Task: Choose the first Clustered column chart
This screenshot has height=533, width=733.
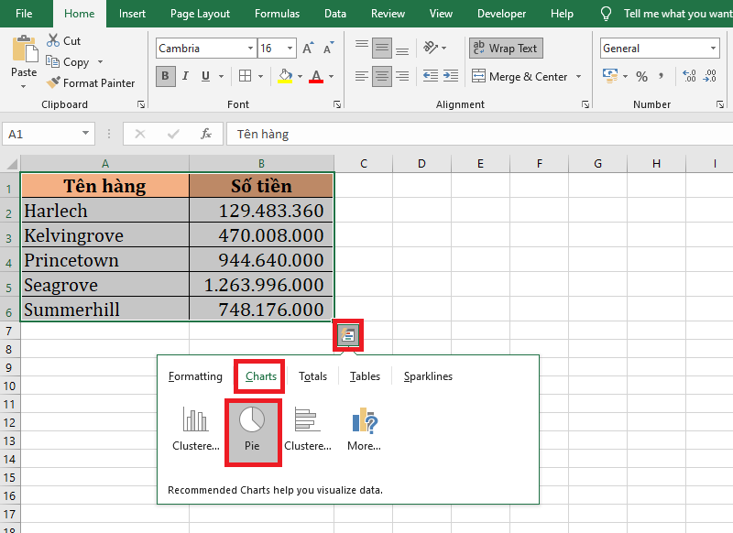Action: point(195,428)
